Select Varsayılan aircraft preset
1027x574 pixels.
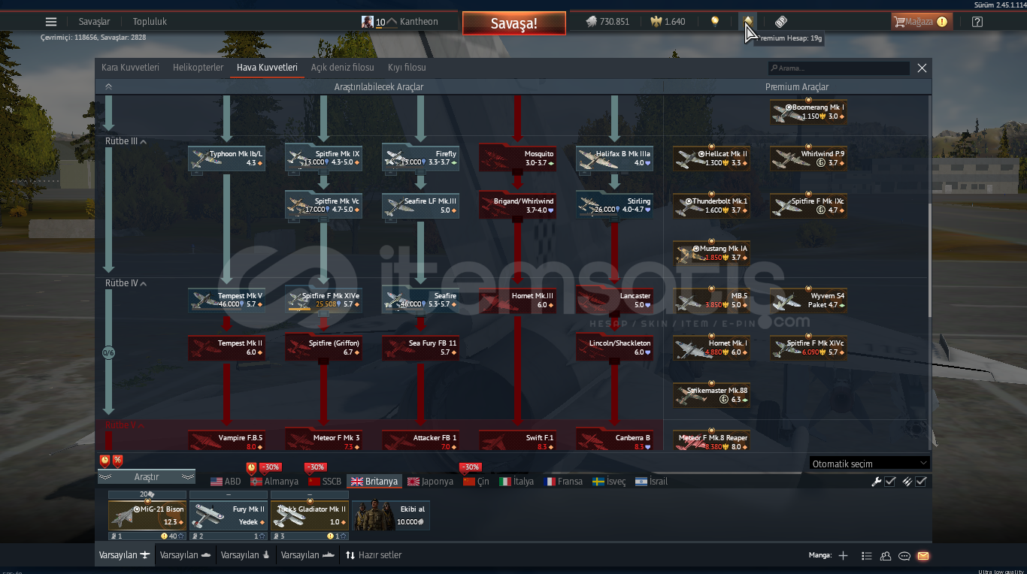(x=125, y=555)
